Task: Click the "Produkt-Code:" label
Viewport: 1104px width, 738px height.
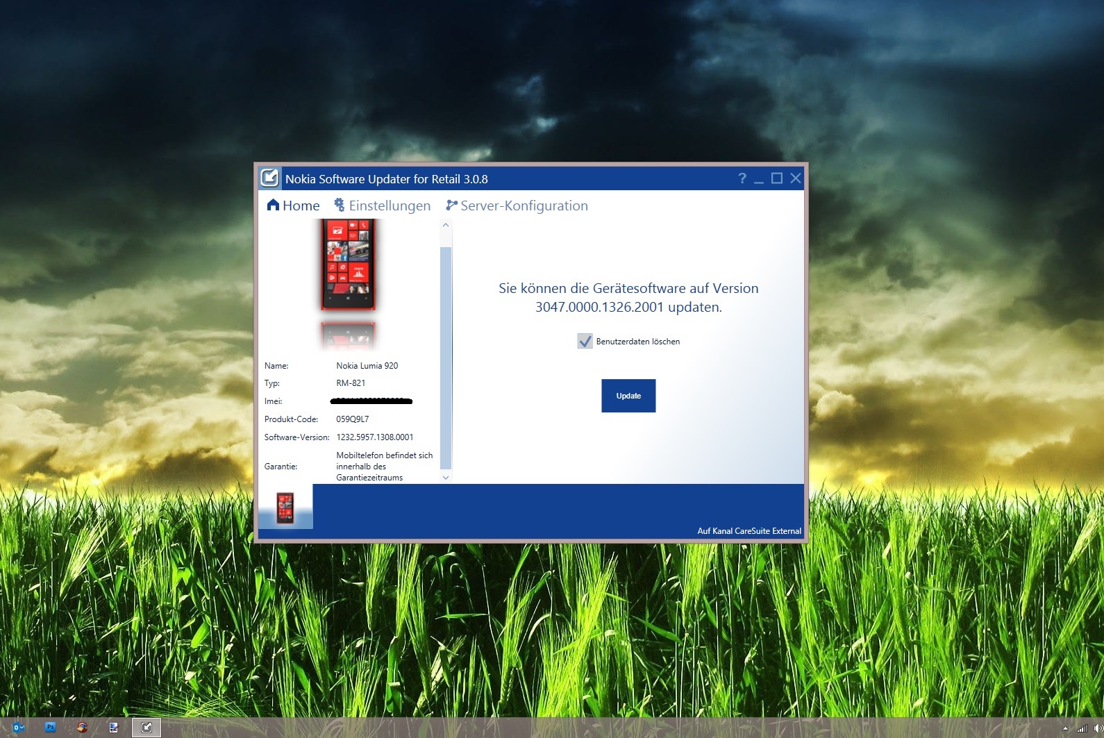Action: [291, 419]
